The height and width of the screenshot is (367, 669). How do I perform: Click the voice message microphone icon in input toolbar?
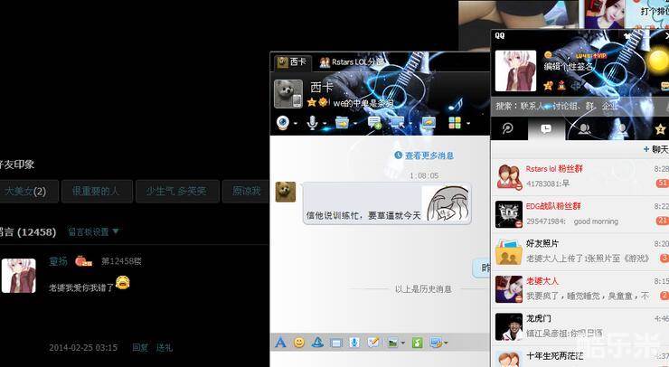point(354,343)
